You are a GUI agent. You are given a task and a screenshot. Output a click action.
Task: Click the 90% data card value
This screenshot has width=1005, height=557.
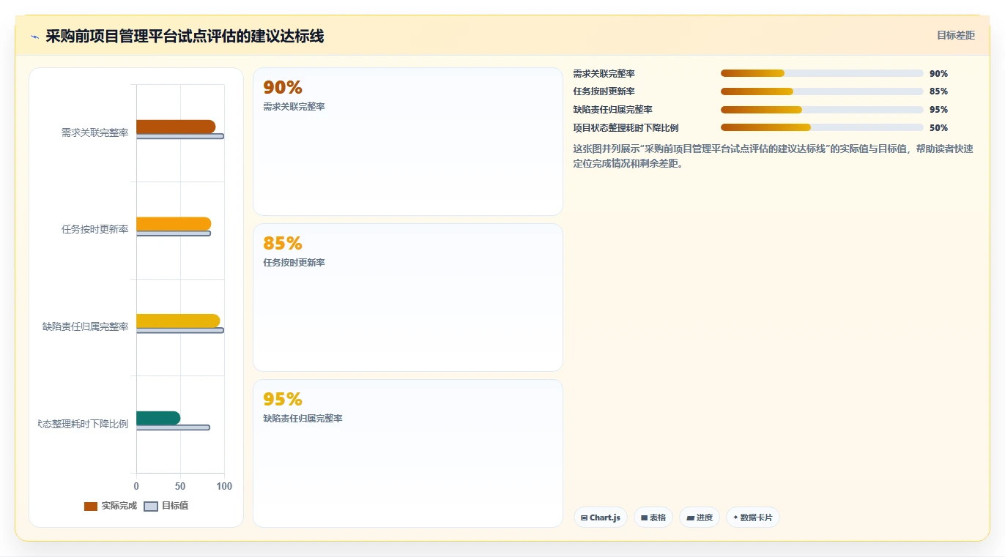(x=283, y=88)
